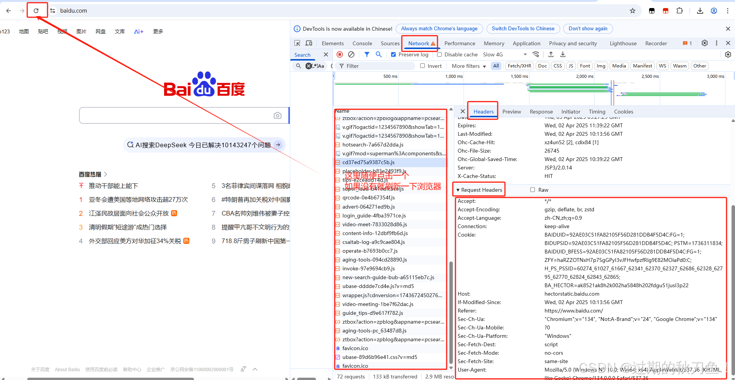
Task: Toggle the All request type filter
Action: pyautogui.click(x=496, y=66)
